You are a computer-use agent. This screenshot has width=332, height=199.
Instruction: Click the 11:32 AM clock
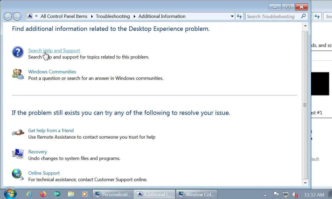click(x=314, y=195)
